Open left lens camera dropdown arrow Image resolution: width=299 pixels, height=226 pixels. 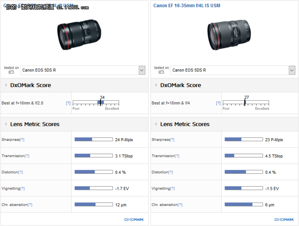141,70
